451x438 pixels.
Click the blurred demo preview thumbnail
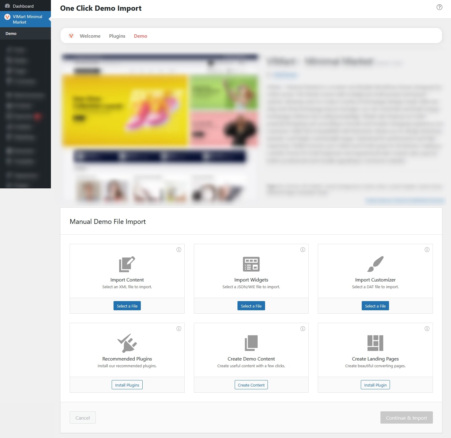[x=160, y=127]
